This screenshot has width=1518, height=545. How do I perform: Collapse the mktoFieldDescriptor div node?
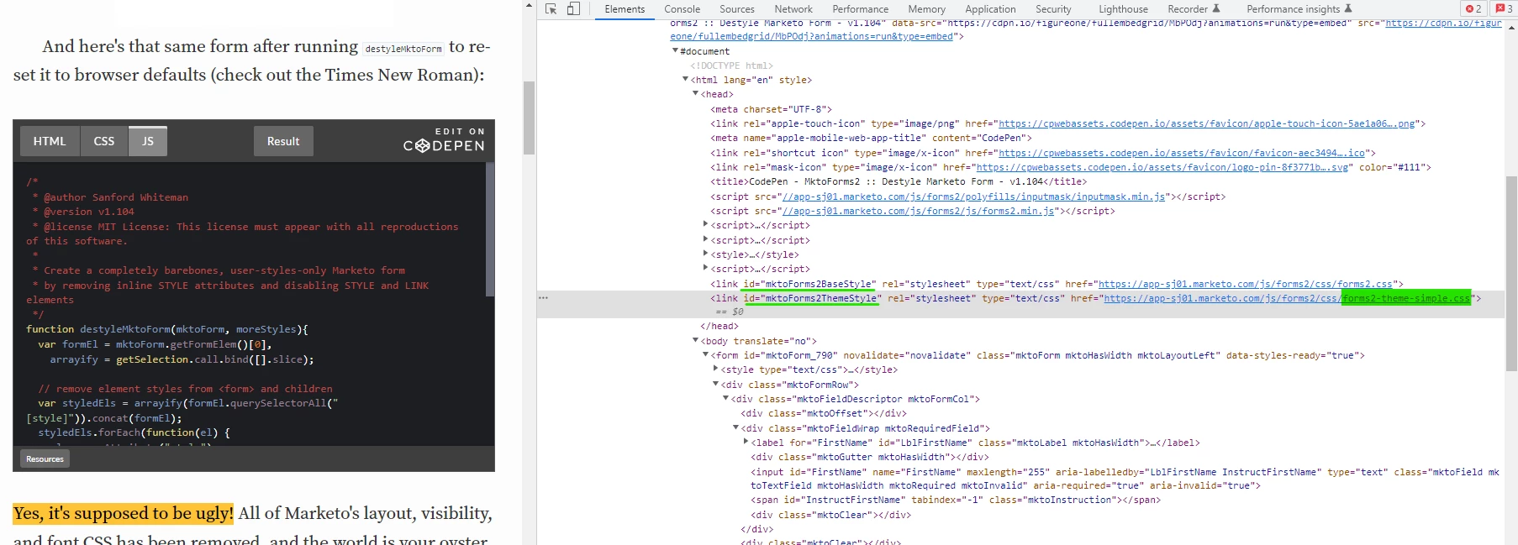pos(725,398)
